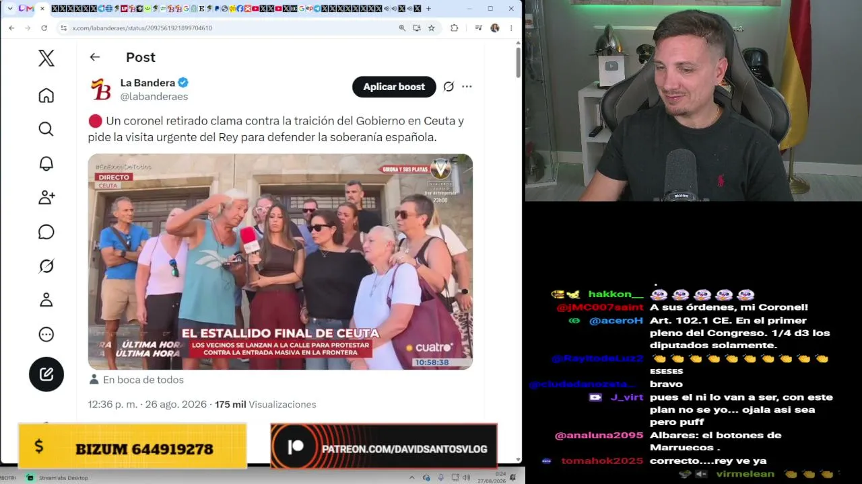Image resolution: width=862 pixels, height=484 pixels.
Task: Open the Profile icon in X sidebar
Action: coord(46,300)
